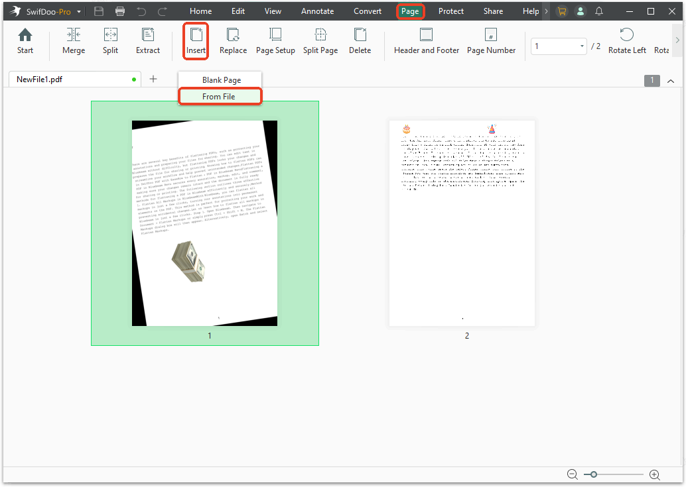Open Page Setup

point(275,41)
